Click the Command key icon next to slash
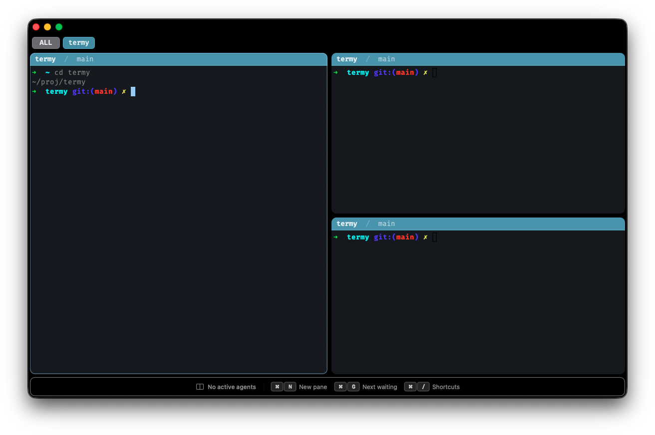 pyautogui.click(x=410, y=387)
